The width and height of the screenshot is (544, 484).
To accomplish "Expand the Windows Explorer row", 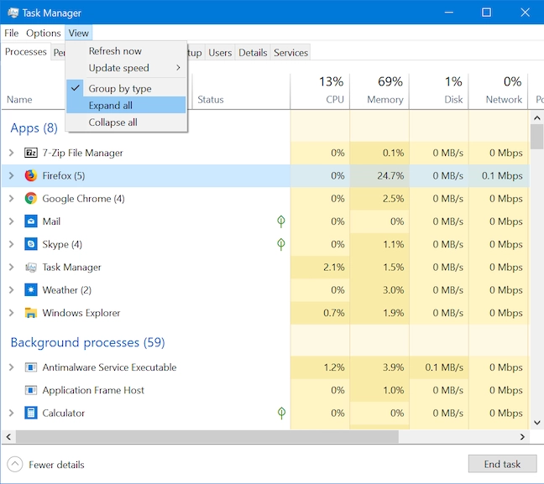I will [x=11, y=313].
